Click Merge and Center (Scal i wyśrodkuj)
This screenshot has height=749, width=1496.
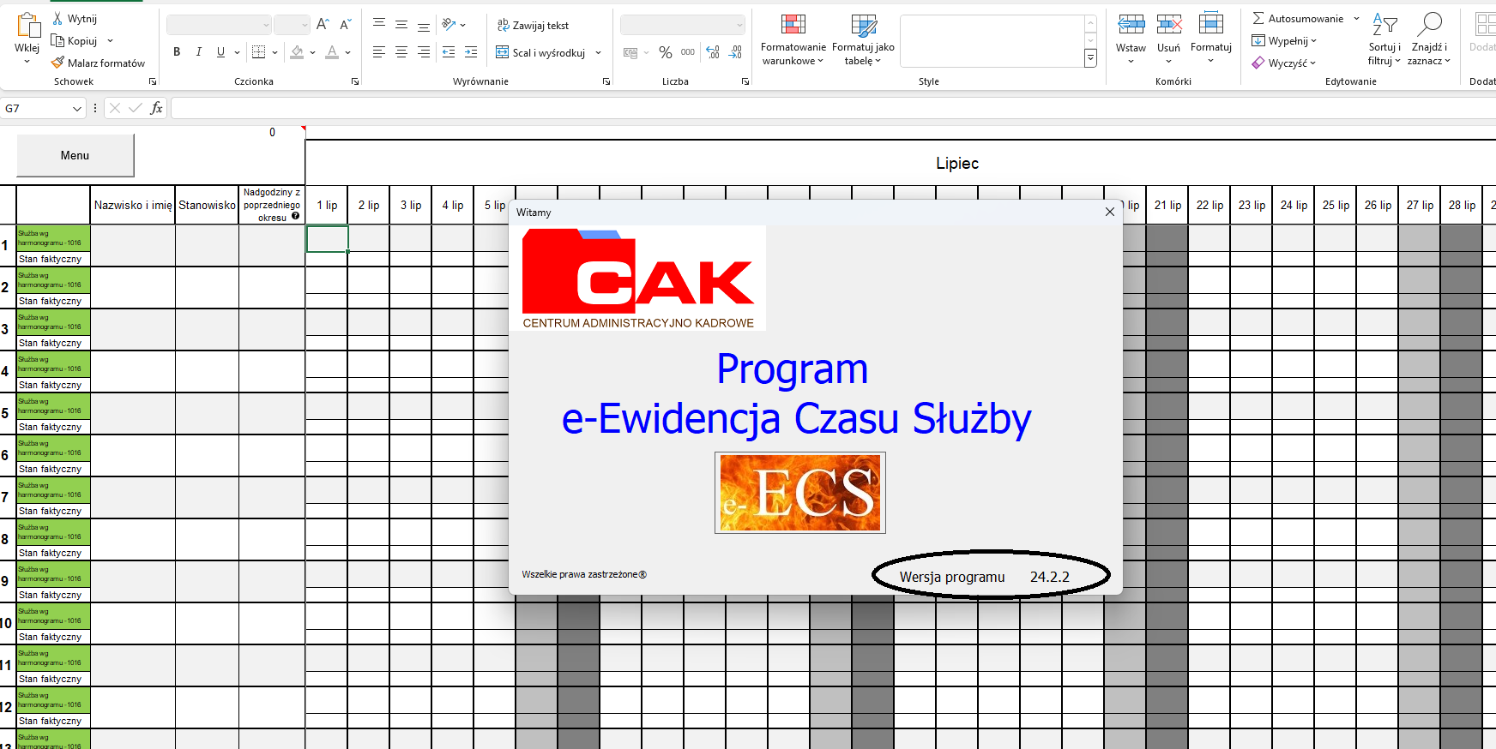[x=541, y=52]
